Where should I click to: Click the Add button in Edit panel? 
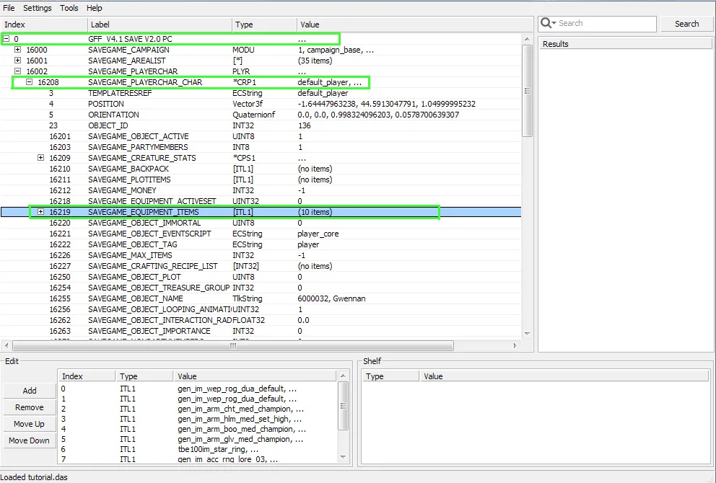30,391
